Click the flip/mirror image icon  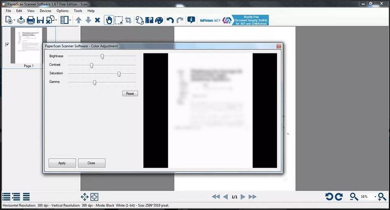pyautogui.click(x=149, y=20)
